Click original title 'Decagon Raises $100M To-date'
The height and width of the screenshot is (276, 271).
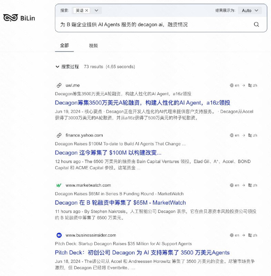(120, 144)
